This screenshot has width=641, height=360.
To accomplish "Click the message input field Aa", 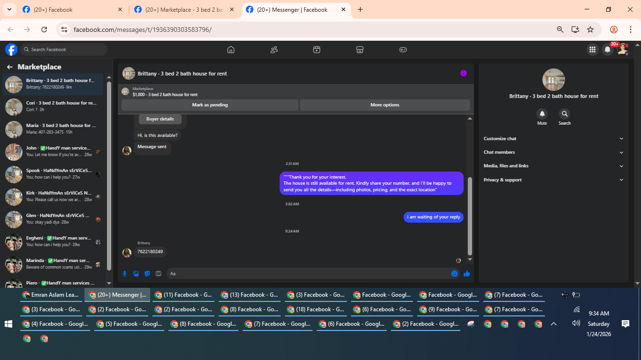I will click(307, 273).
